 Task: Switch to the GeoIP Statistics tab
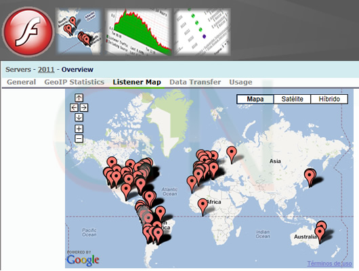75,82
